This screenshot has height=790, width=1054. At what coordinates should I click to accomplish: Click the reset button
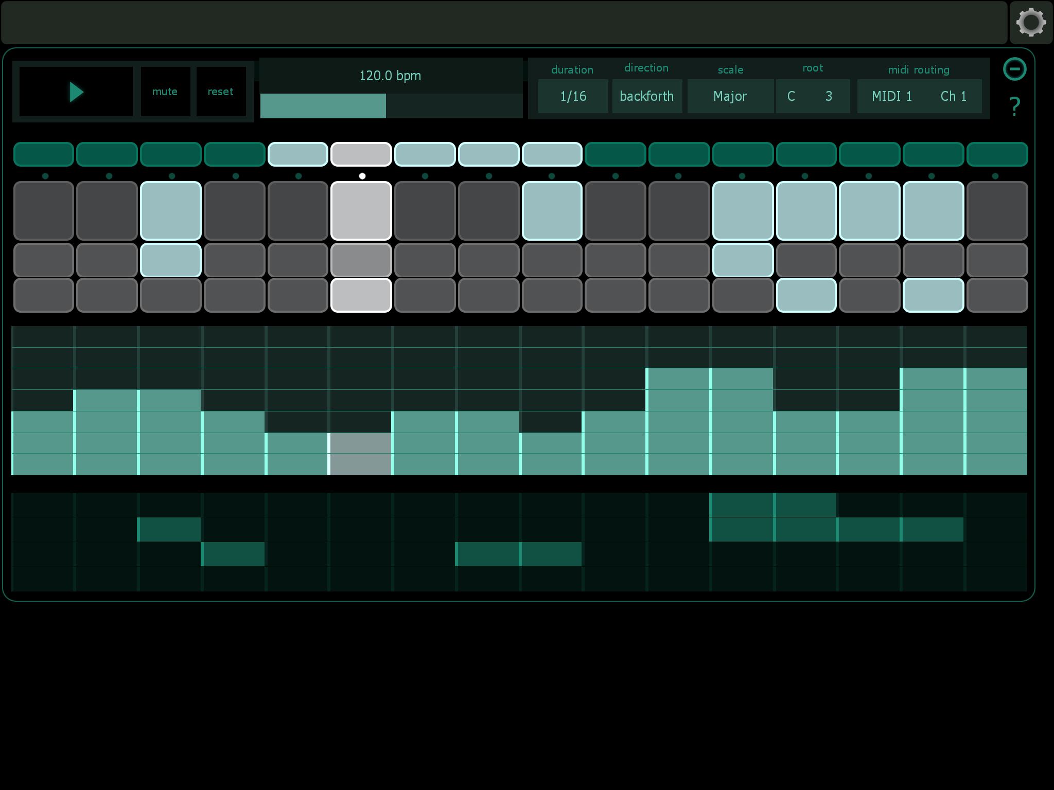(221, 92)
